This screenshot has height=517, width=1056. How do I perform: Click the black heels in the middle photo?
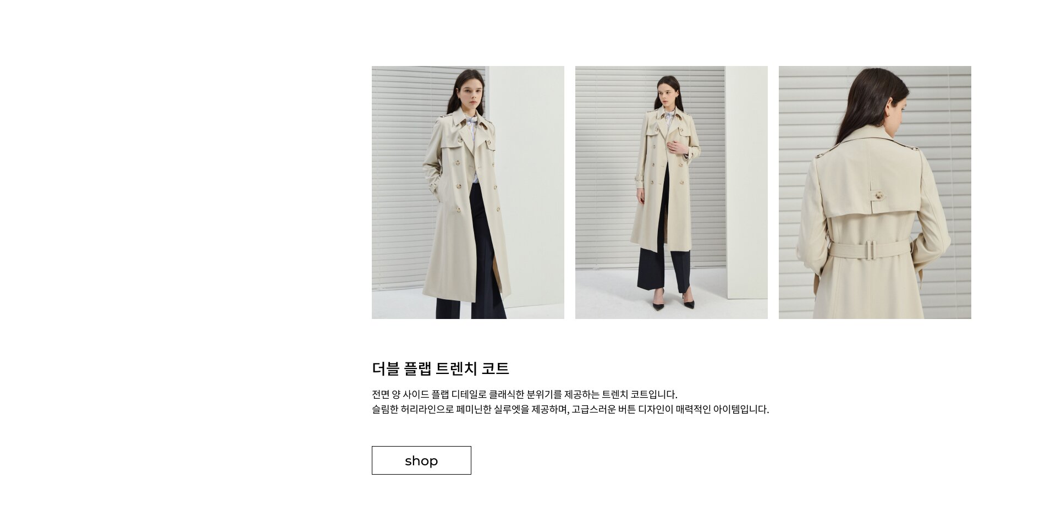pyautogui.click(x=673, y=301)
